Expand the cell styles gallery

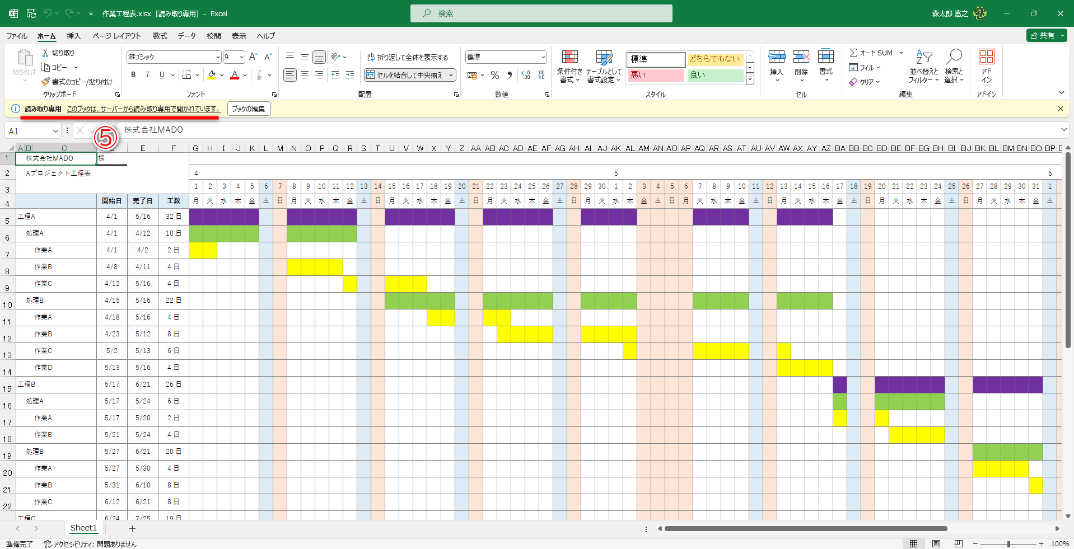pos(750,79)
